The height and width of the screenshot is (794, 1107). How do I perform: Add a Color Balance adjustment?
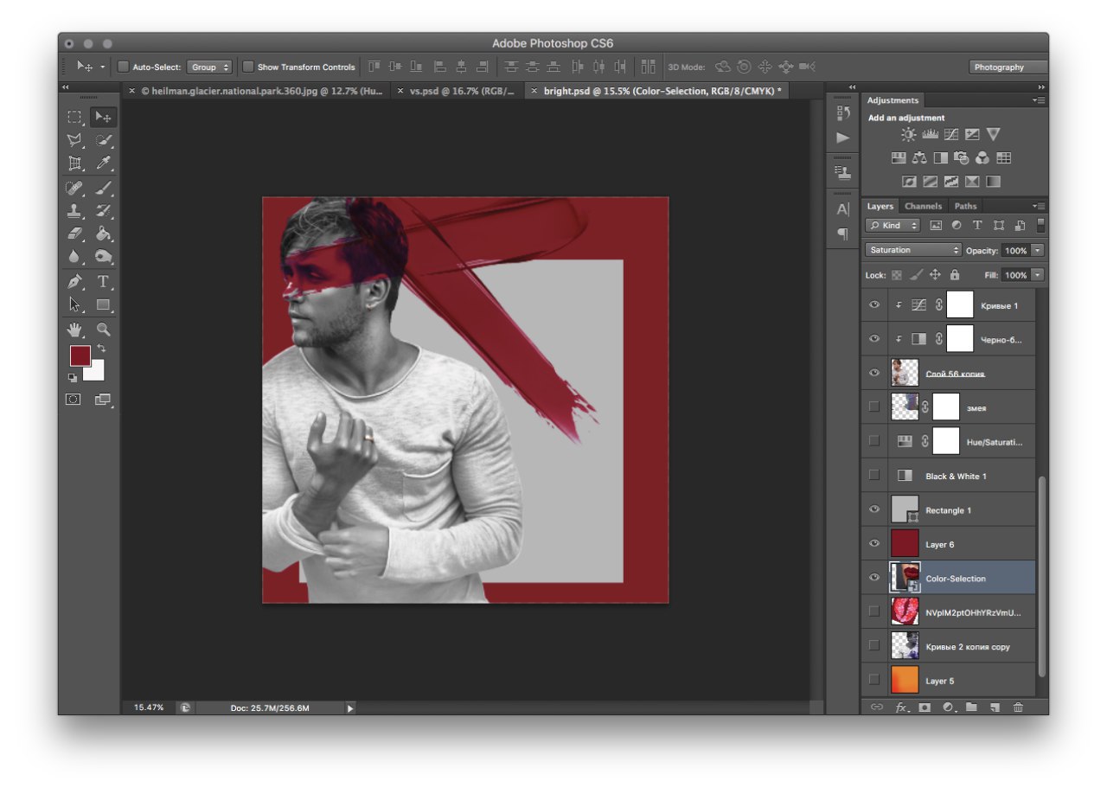point(919,158)
